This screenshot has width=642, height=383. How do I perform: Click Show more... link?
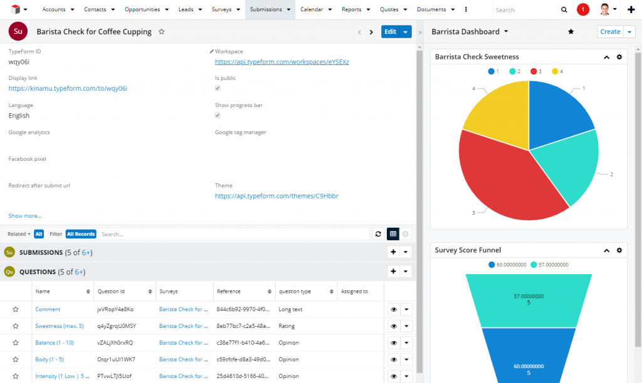click(25, 216)
